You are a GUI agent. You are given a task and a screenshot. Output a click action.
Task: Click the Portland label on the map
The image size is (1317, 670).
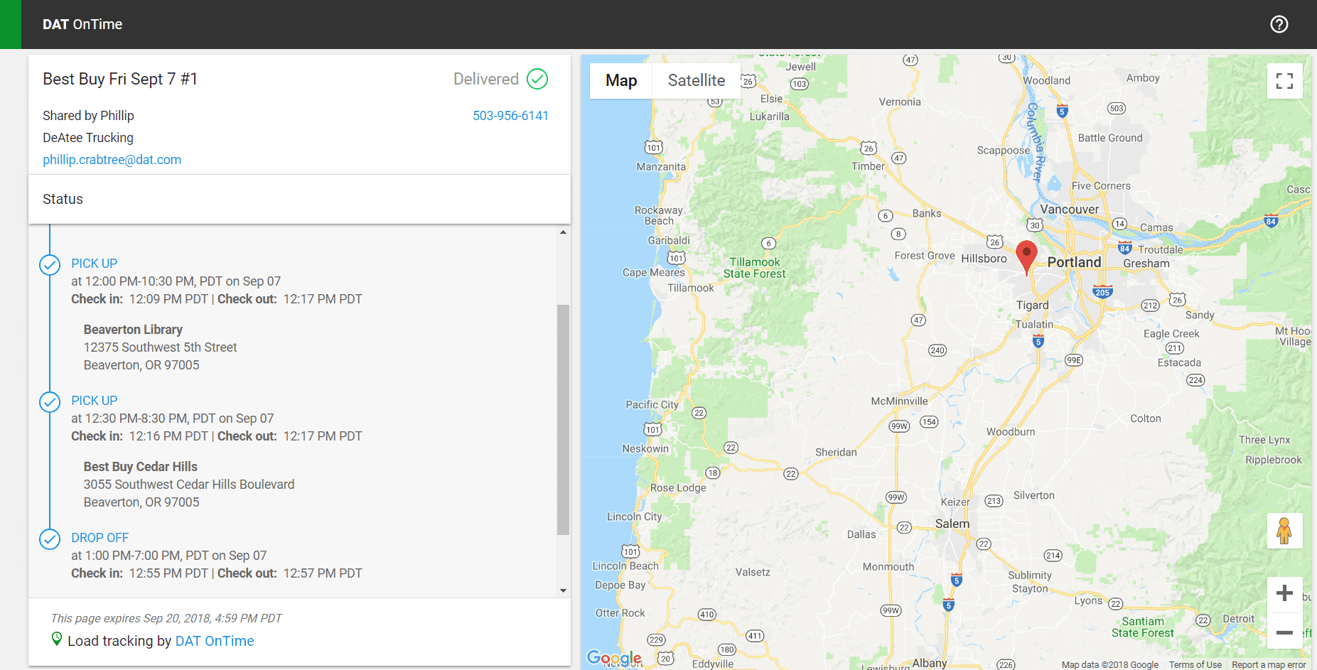pos(1074,262)
